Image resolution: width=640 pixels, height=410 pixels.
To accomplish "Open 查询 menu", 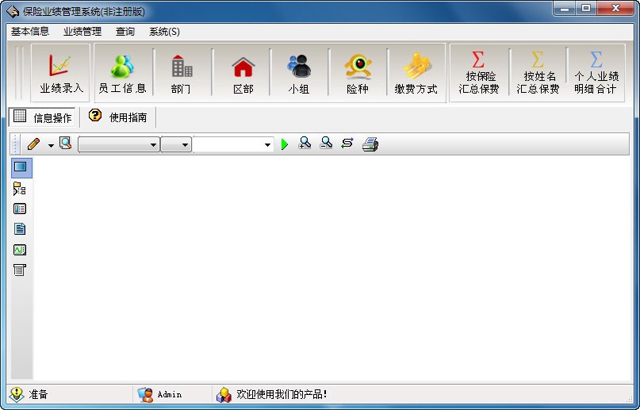I will pos(125,32).
